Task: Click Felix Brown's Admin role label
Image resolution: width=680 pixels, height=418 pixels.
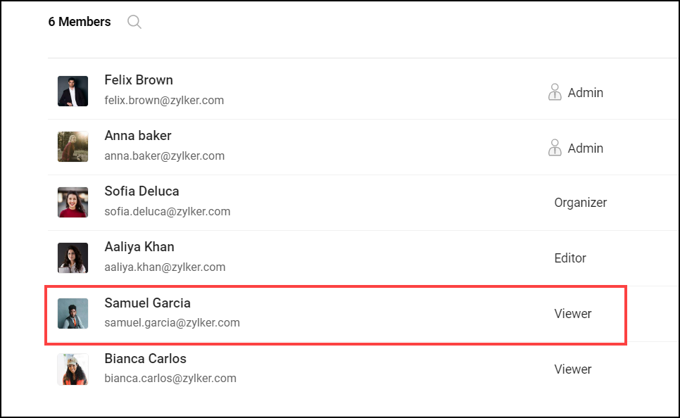Action: click(x=586, y=93)
